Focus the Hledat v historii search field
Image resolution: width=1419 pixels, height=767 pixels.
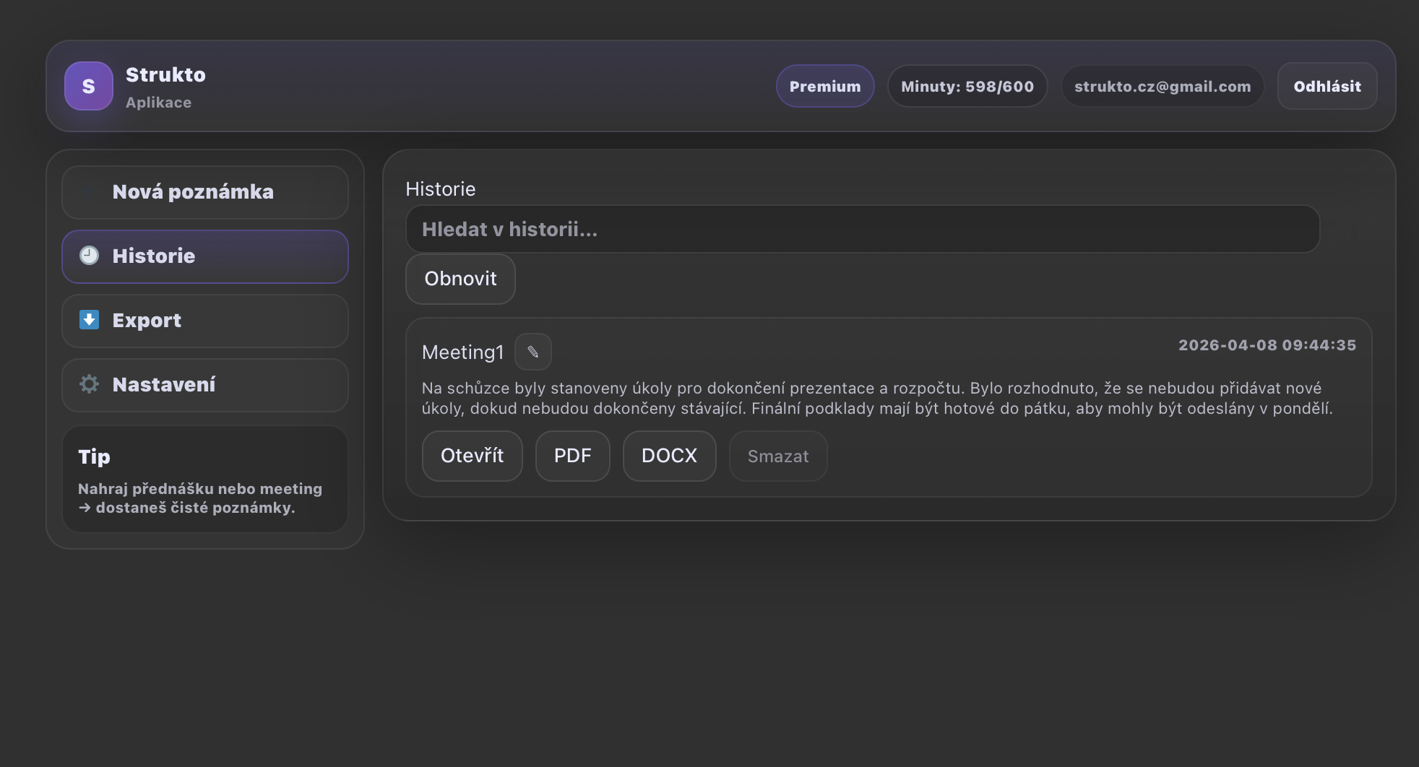tap(862, 230)
